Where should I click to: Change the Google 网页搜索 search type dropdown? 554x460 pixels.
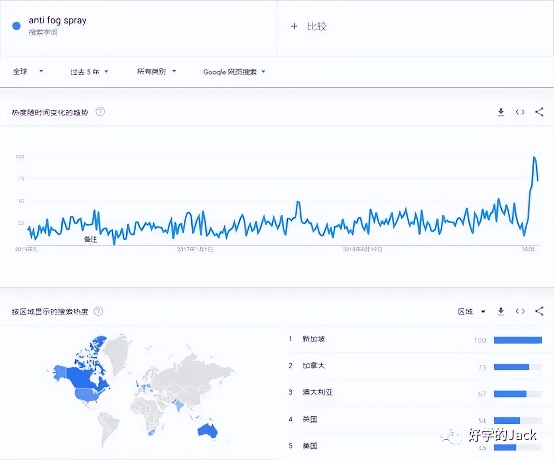(234, 72)
